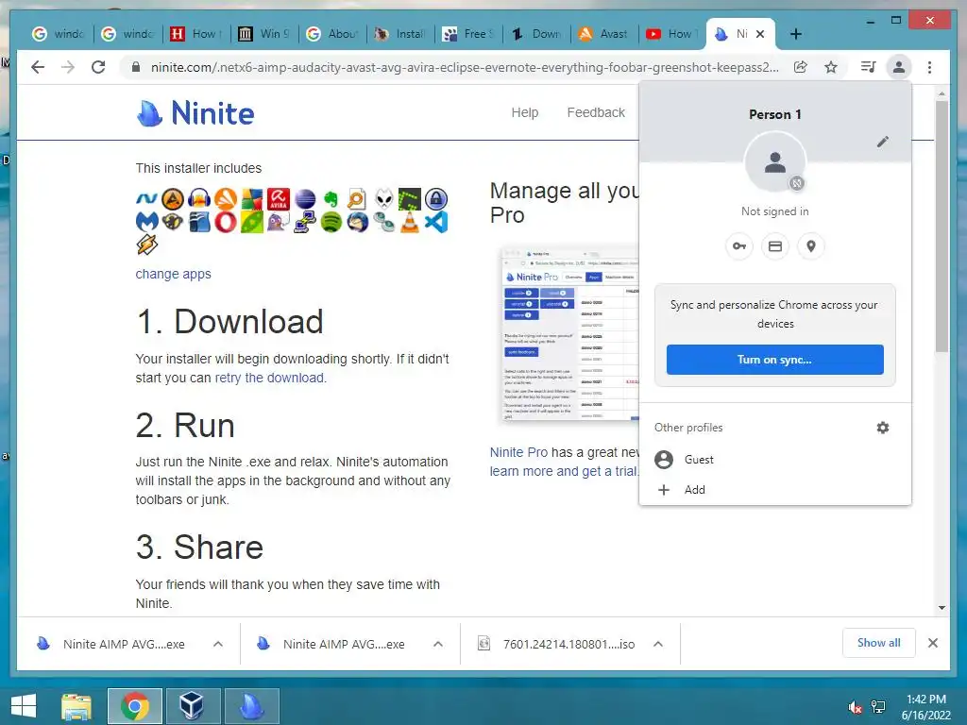Click the foobar2000 alien icon
Screen dimensions: 967x725
click(x=383, y=199)
